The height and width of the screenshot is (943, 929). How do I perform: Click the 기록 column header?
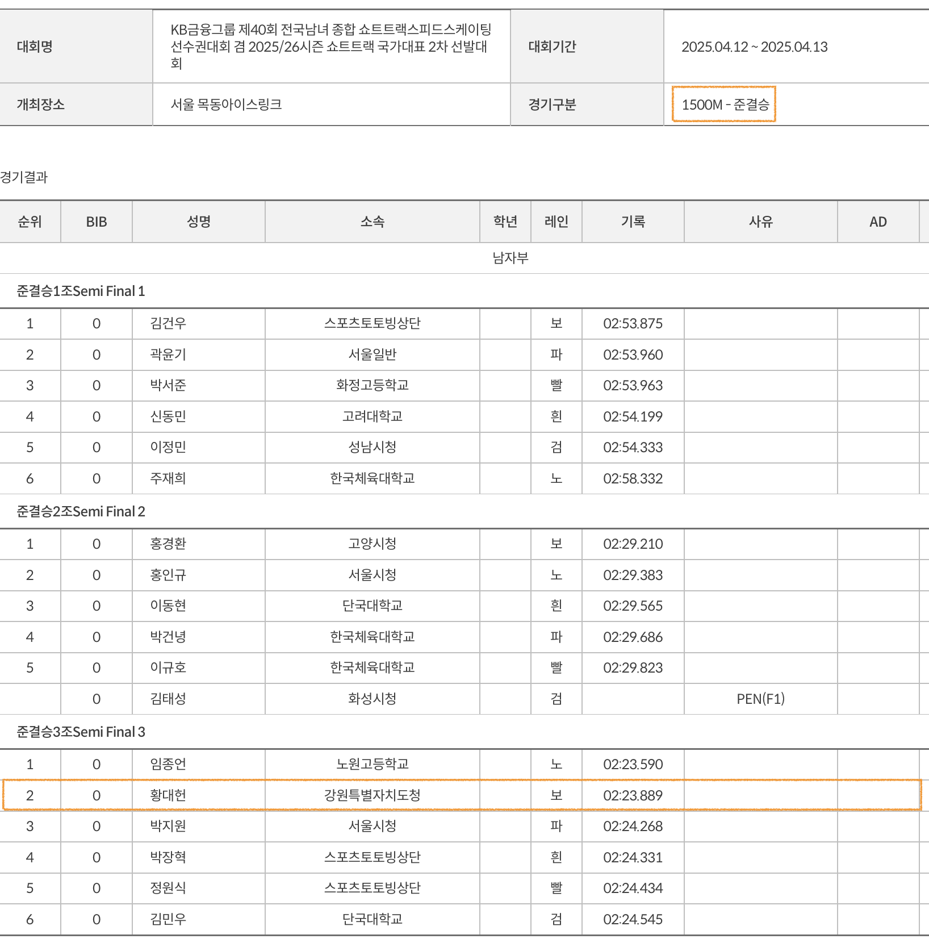633,222
